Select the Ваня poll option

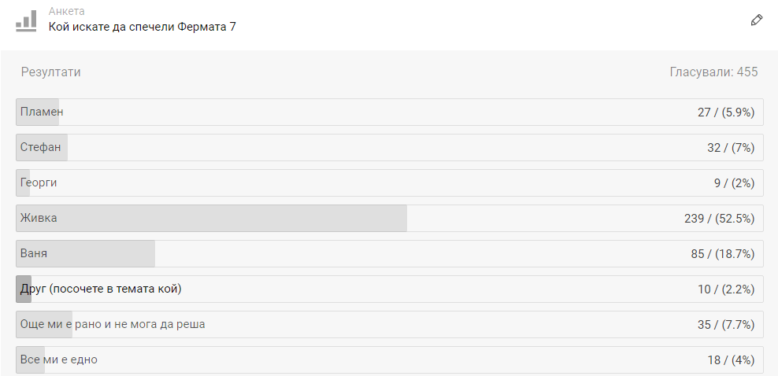pyautogui.click(x=390, y=253)
